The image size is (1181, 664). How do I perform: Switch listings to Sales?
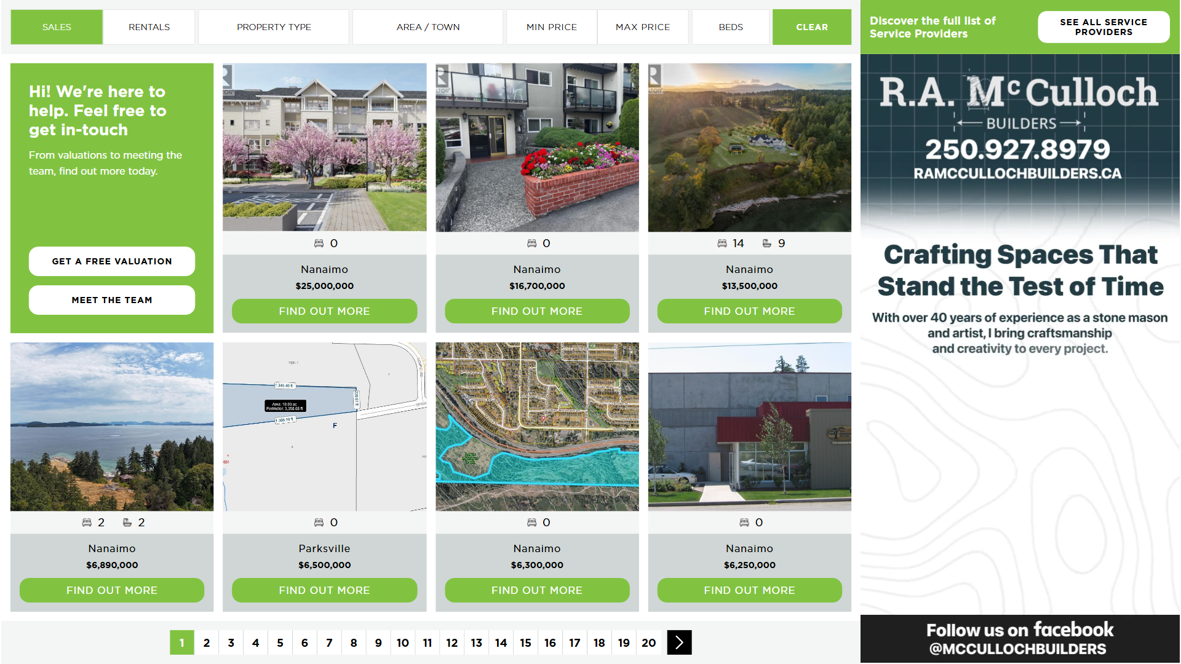[x=57, y=27]
